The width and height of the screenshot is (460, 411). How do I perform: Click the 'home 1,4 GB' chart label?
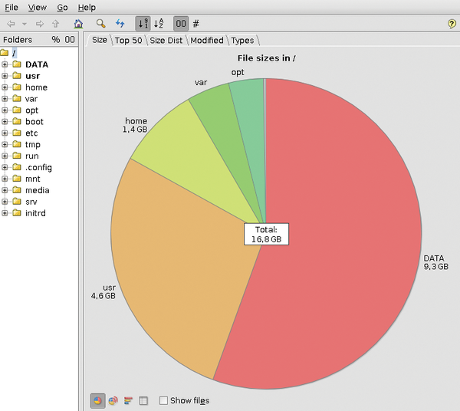point(135,125)
